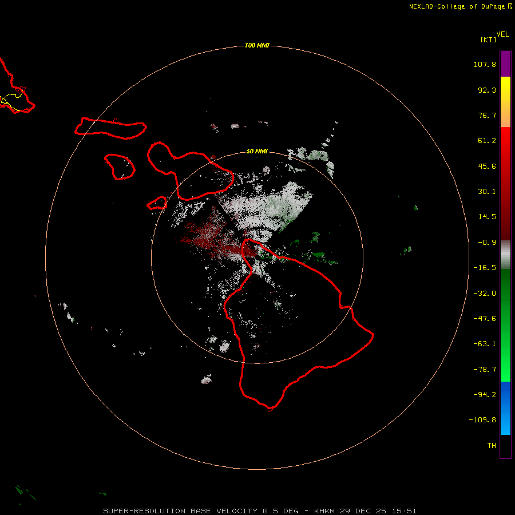The width and height of the screenshot is (515, 515).
Task: Select the 30.1 scale value
Action: [487, 192]
